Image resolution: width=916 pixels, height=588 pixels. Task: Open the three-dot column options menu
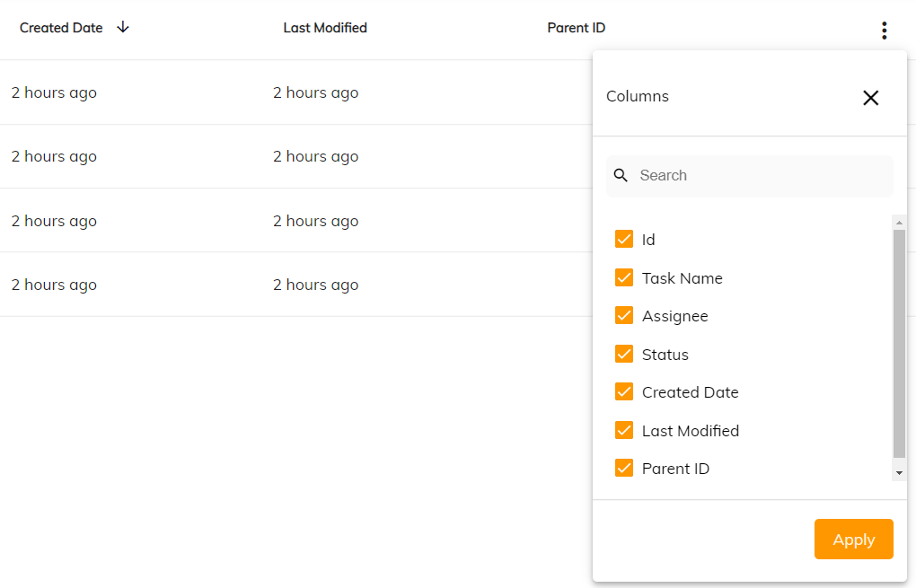tap(884, 30)
